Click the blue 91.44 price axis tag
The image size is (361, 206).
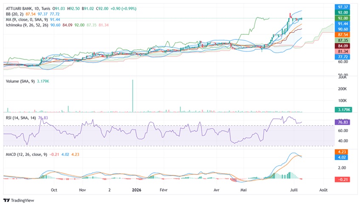pyautogui.click(x=342, y=24)
